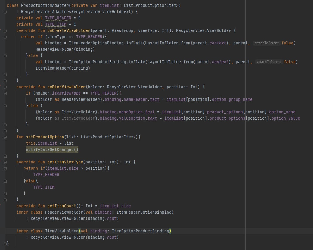313x250 pixels.
Task: Click the HeaderViewHolder(binding) expression
Action: coord(65,49)
